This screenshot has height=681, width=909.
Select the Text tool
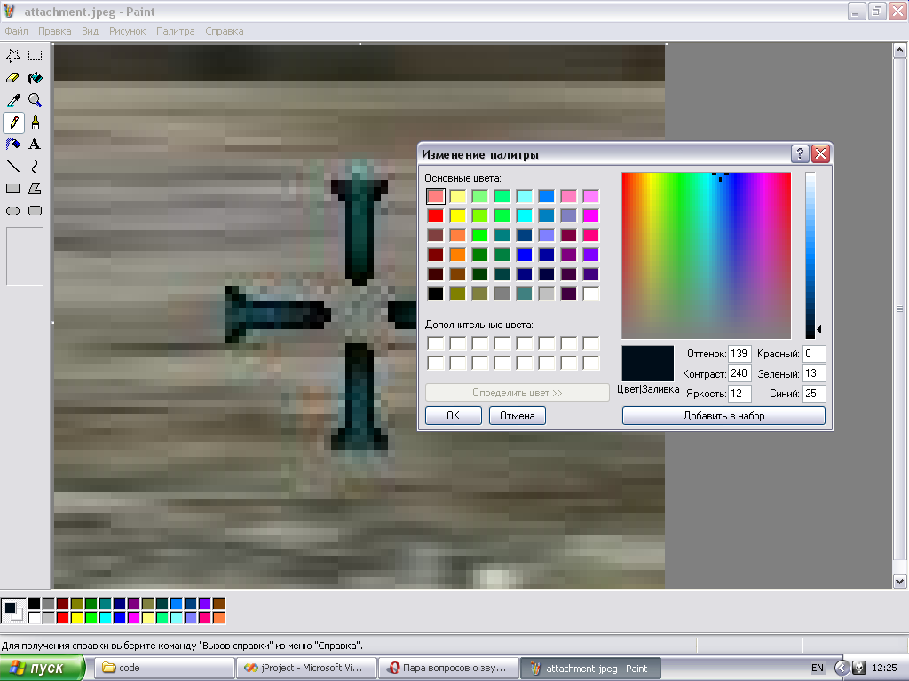(x=35, y=144)
